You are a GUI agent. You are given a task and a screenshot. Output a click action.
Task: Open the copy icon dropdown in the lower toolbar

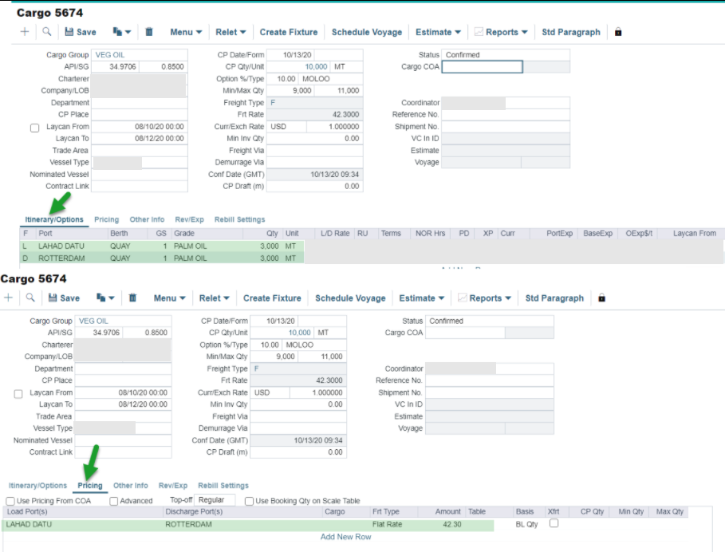coord(104,298)
